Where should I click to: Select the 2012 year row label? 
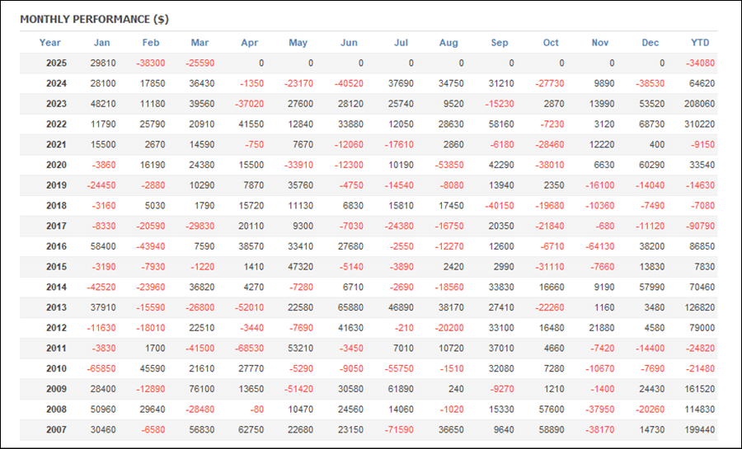(56, 328)
